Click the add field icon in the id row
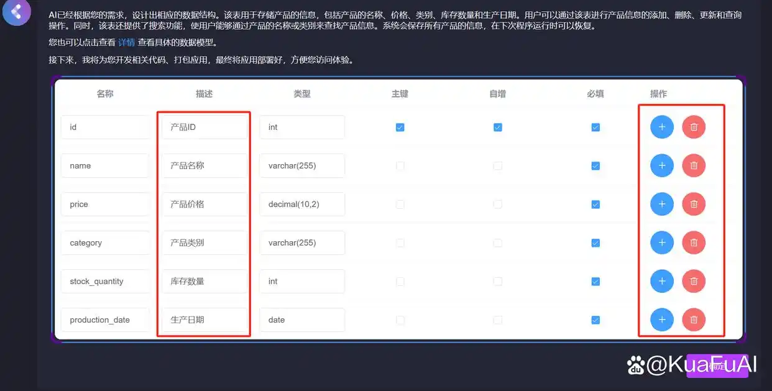 click(661, 127)
